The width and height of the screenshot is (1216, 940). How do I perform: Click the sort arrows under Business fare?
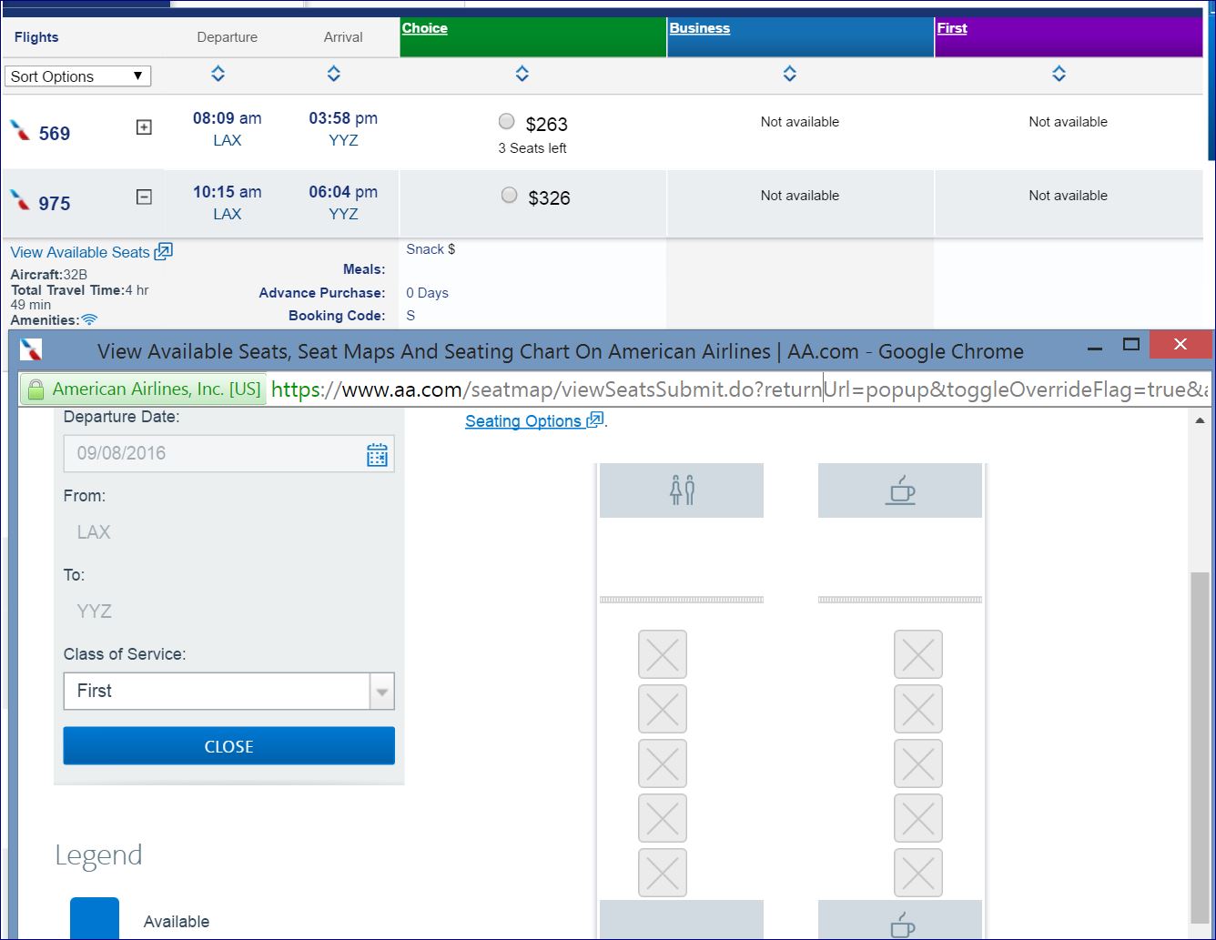[789, 74]
